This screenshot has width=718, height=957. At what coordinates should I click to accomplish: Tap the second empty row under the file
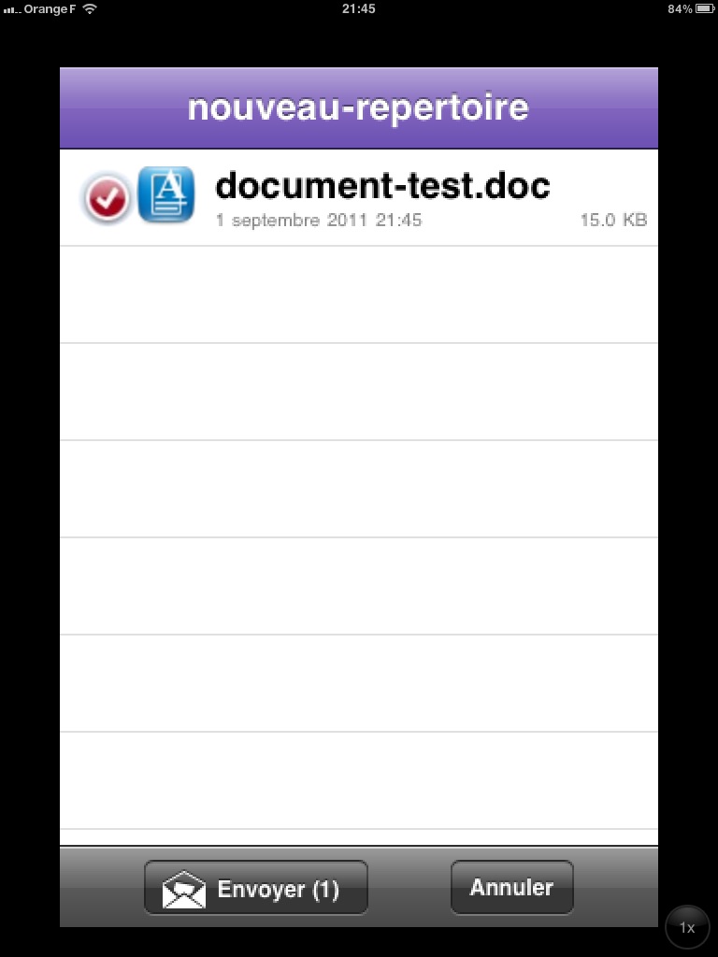(x=359, y=392)
